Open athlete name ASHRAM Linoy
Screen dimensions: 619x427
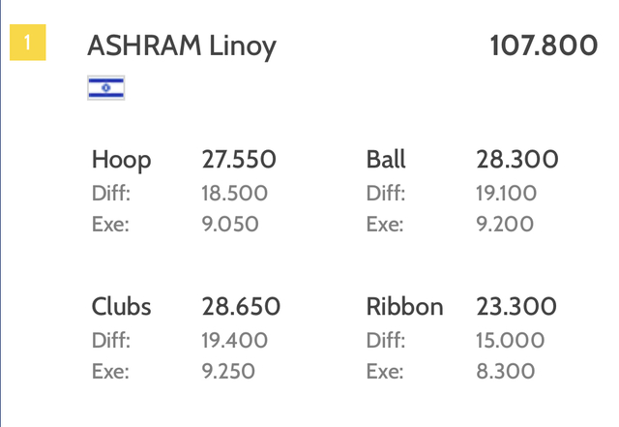pyautogui.click(x=182, y=47)
